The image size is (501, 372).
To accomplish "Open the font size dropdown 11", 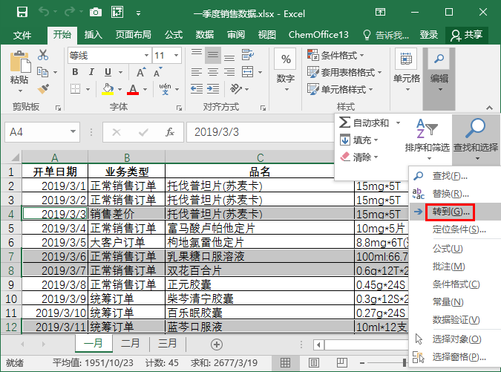I will (x=176, y=55).
